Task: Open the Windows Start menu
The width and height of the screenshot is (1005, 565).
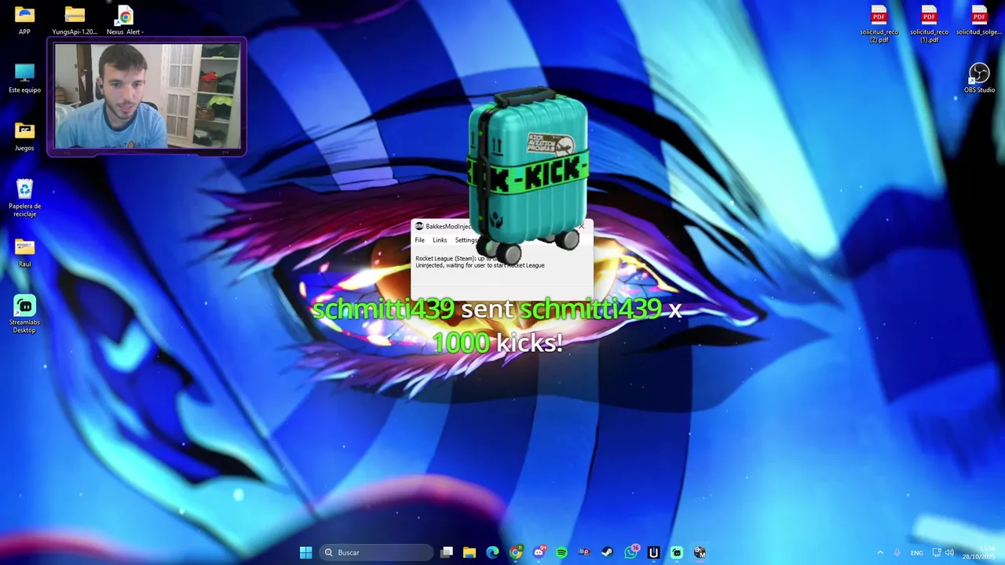Action: pos(305,552)
